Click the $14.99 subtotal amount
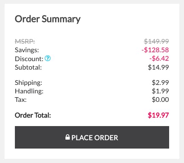 pos(159,67)
